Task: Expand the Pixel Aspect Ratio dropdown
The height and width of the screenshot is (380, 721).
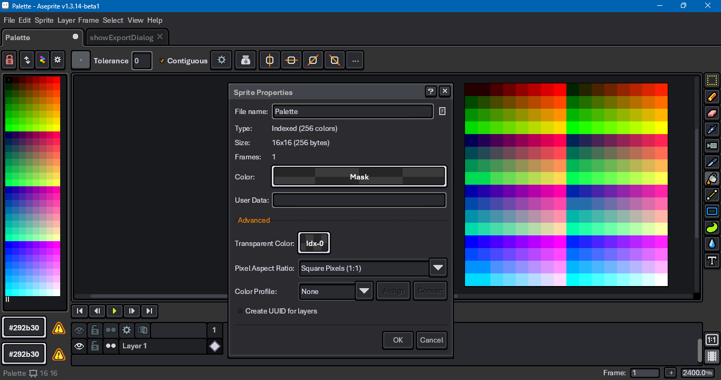Action: coord(438,268)
